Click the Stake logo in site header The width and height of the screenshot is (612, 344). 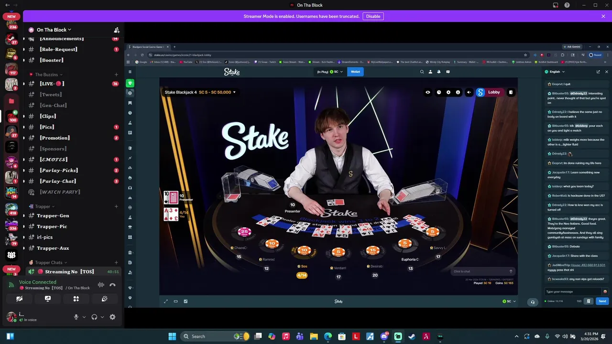[x=232, y=72]
